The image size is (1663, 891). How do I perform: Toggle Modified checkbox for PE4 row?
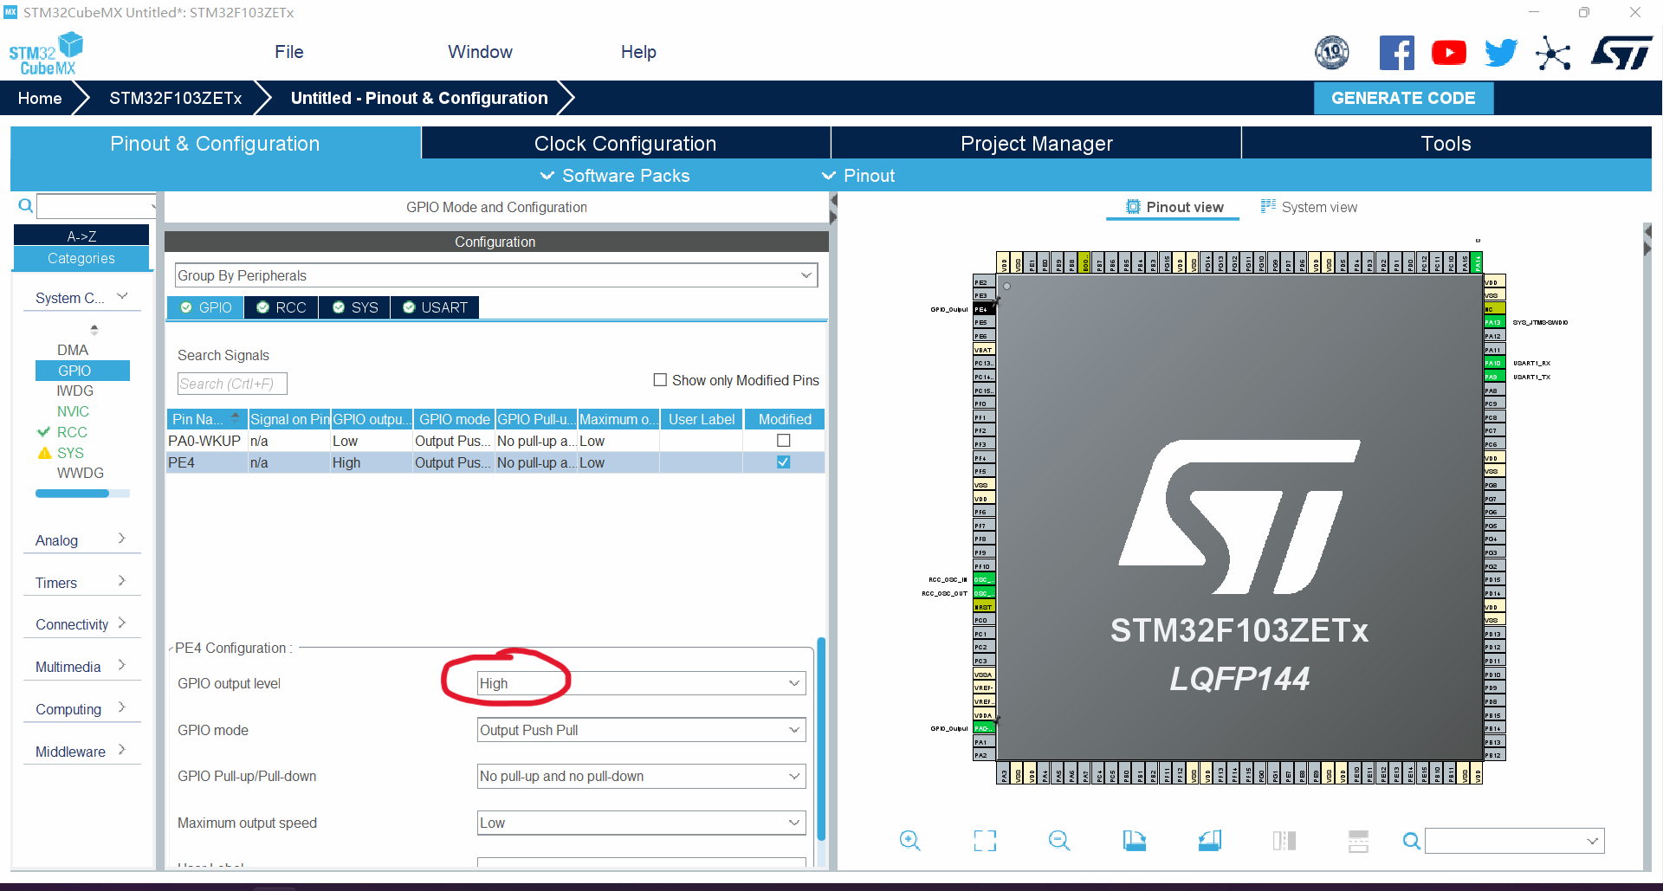[784, 462]
